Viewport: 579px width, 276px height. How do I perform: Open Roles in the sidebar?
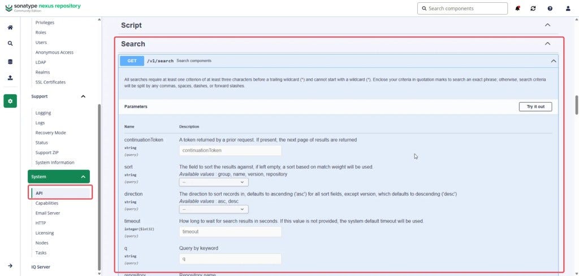[41, 32]
